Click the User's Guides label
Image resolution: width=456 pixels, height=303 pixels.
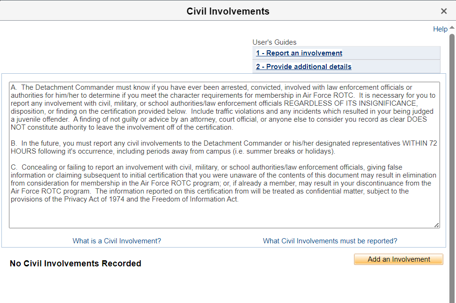(275, 42)
